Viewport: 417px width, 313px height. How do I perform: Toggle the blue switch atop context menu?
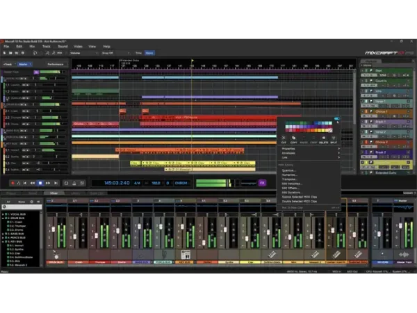[x=336, y=118]
